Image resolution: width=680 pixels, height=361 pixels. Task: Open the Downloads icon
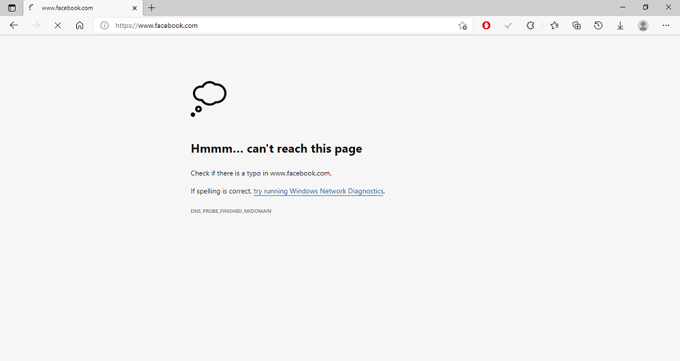620,26
